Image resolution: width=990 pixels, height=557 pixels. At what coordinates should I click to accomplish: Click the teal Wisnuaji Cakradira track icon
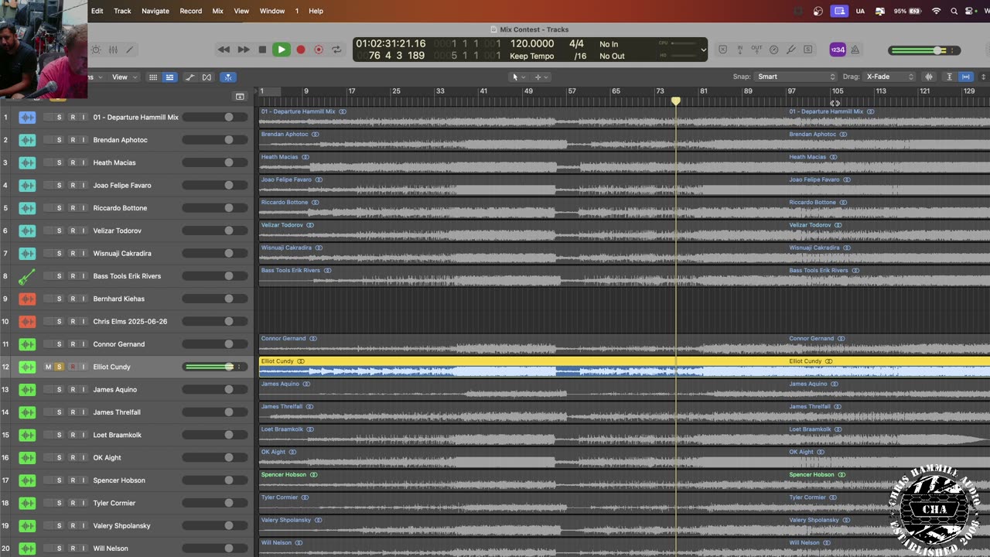pyautogui.click(x=27, y=253)
